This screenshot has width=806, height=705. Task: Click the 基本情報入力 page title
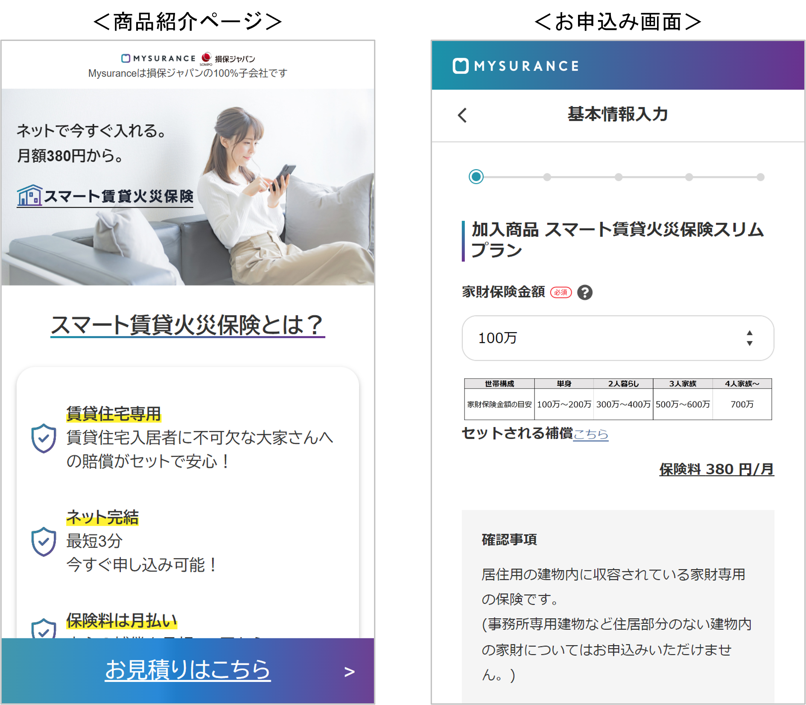pos(618,114)
